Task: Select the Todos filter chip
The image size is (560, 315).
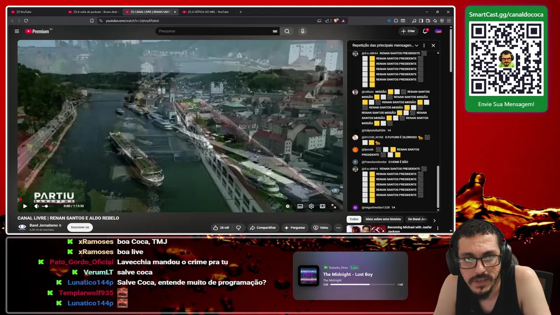Action: point(354,219)
